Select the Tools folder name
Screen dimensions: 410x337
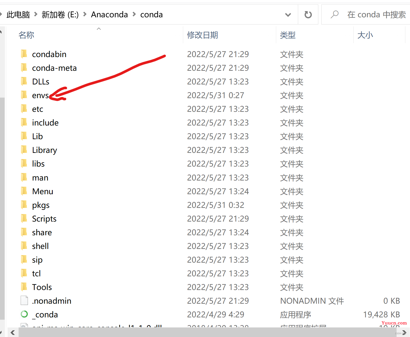tap(42, 287)
